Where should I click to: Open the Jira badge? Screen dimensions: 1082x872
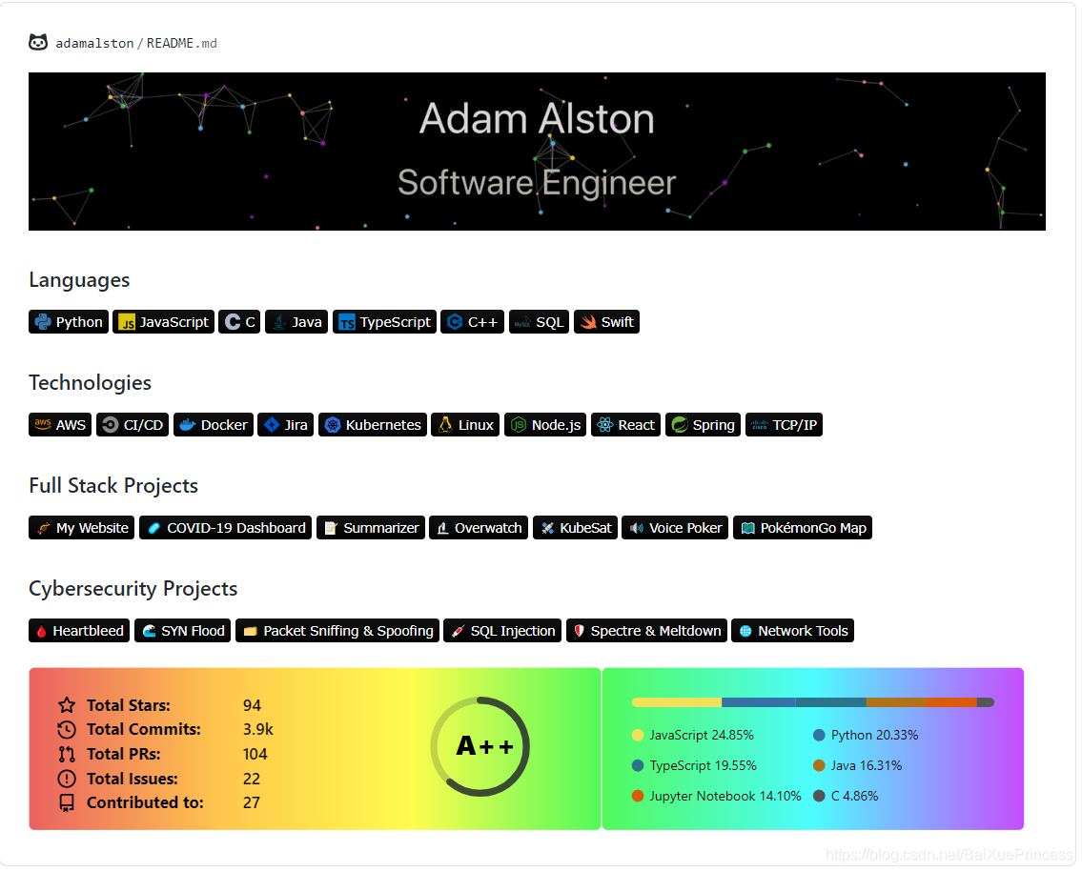click(x=286, y=425)
